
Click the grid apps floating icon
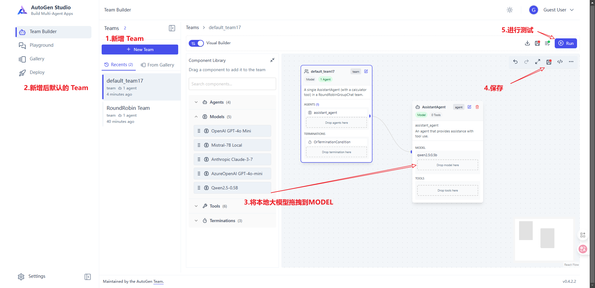[583, 235]
